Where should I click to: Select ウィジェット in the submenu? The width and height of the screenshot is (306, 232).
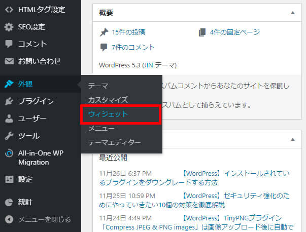[108, 114]
